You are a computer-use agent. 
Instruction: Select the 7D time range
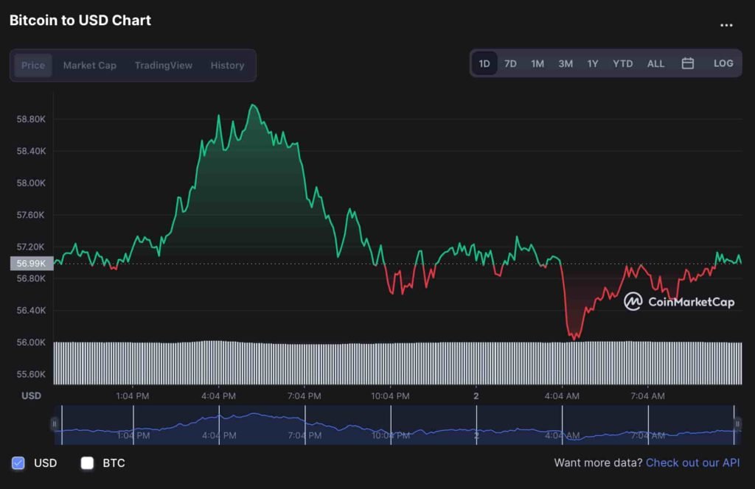[510, 63]
